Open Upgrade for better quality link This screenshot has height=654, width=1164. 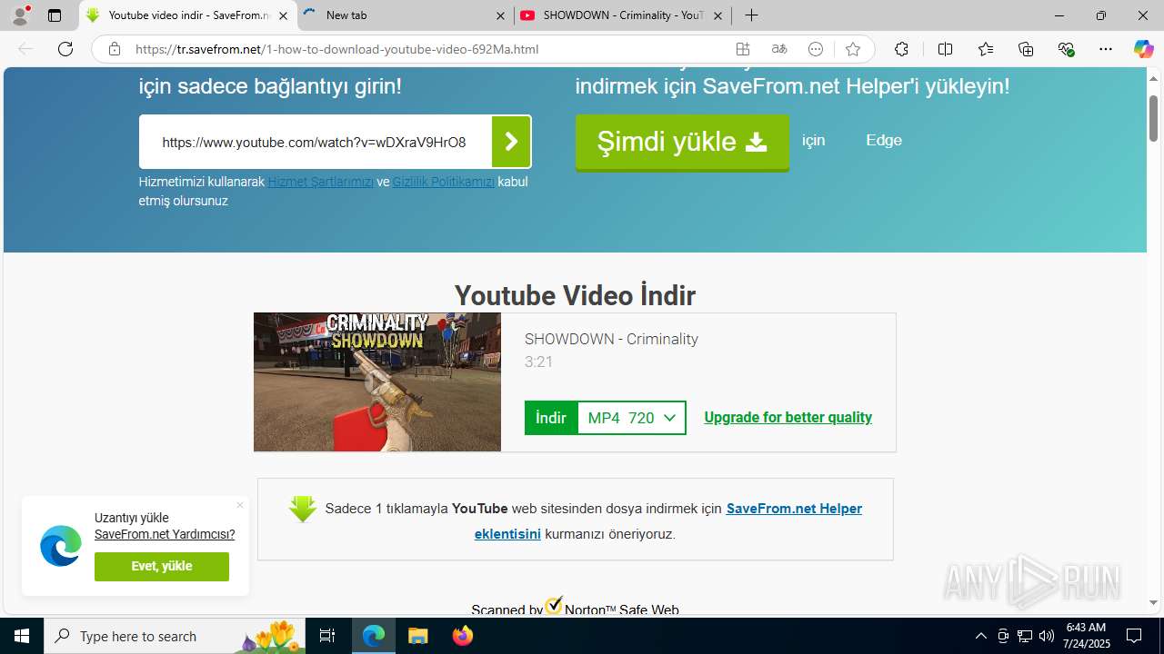click(788, 418)
